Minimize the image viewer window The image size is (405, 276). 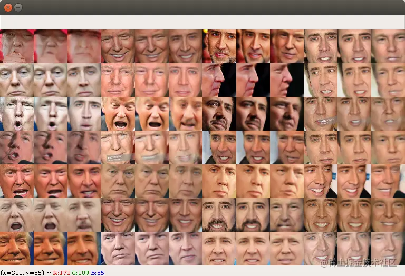pyautogui.click(x=18, y=7)
